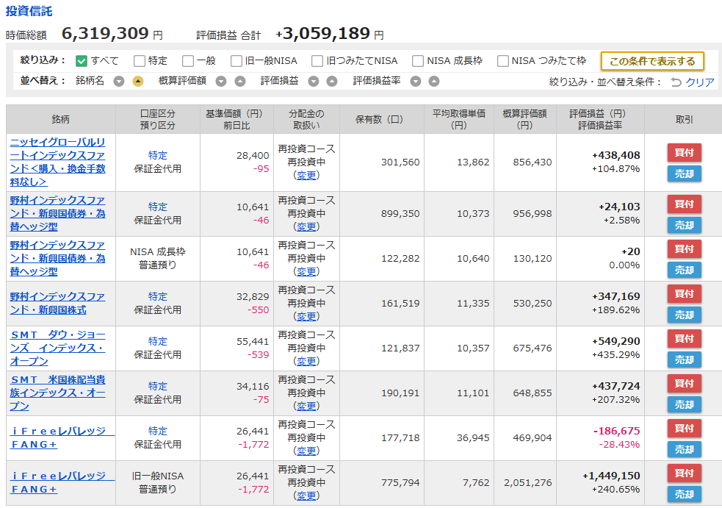Sort 概算評価額 with the down arrow icon
Screen dimensions: 722x508
coord(220,82)
